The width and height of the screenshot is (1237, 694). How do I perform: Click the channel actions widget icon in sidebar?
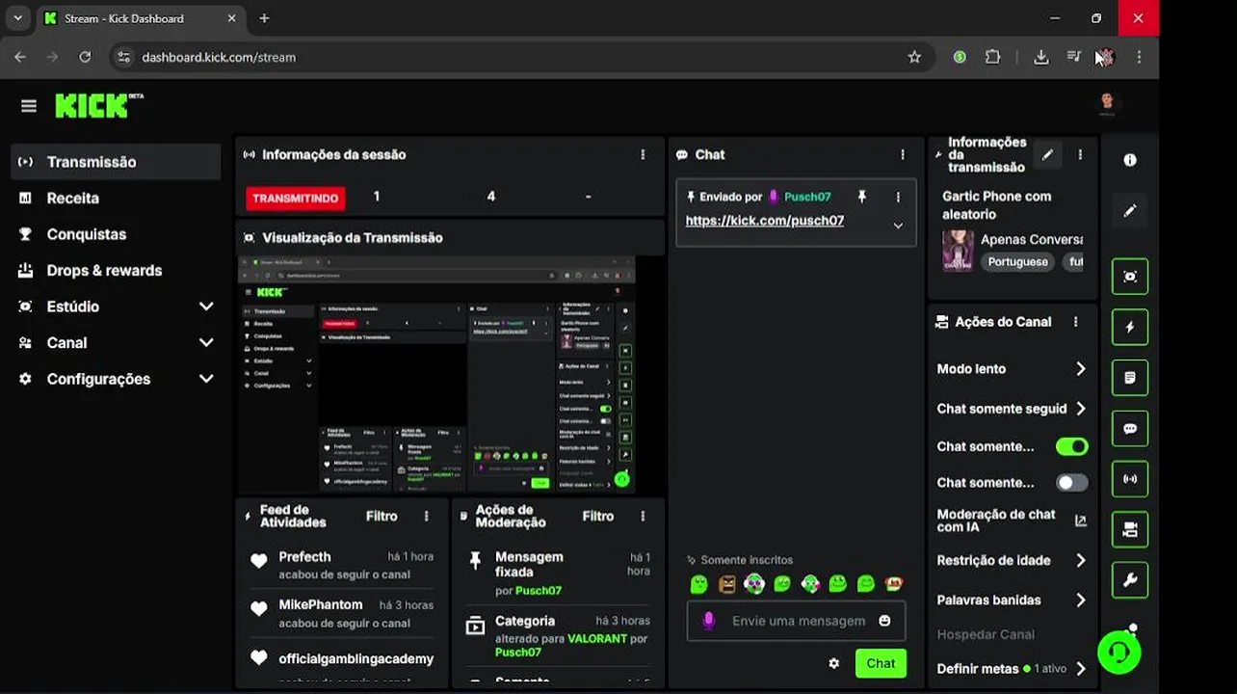(x=1130, y=530)
